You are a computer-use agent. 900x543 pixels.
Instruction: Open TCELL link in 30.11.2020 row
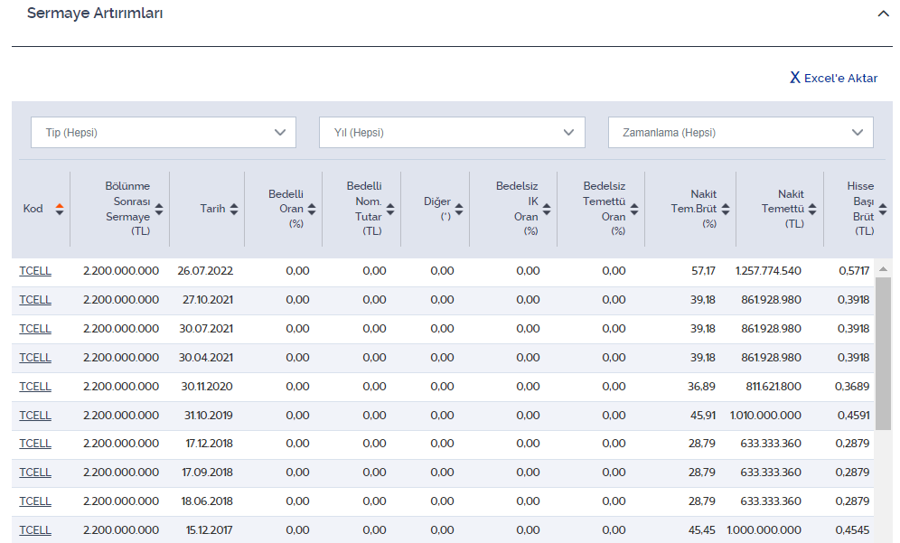35,387
